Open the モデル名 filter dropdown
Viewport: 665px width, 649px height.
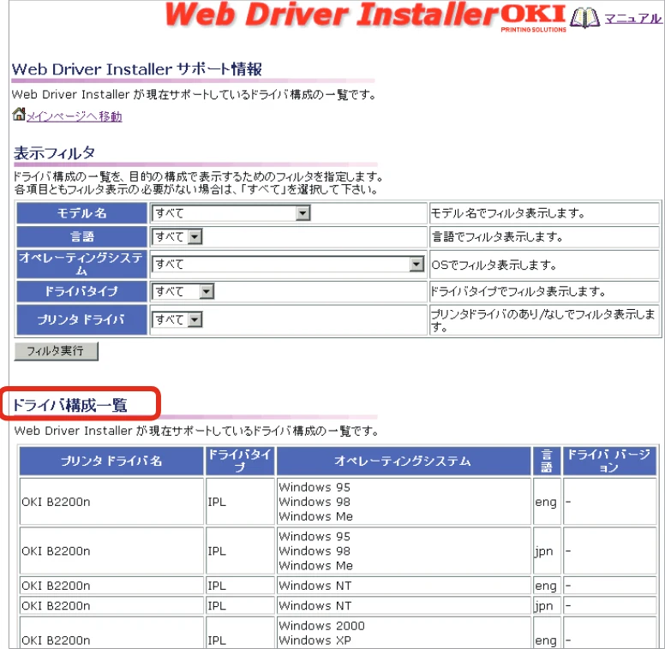[231, 213]
